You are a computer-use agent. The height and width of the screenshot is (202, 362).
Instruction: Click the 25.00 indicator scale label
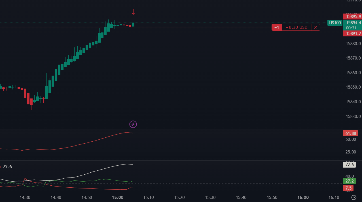(x=351, y=152)
